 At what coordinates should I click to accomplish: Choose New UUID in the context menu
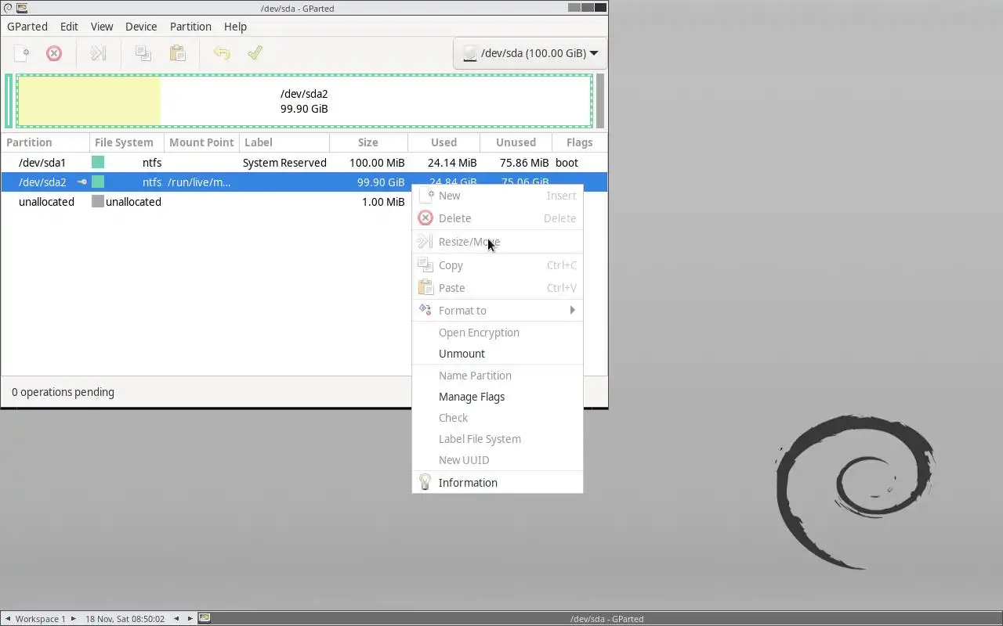(x=498, y=460)
